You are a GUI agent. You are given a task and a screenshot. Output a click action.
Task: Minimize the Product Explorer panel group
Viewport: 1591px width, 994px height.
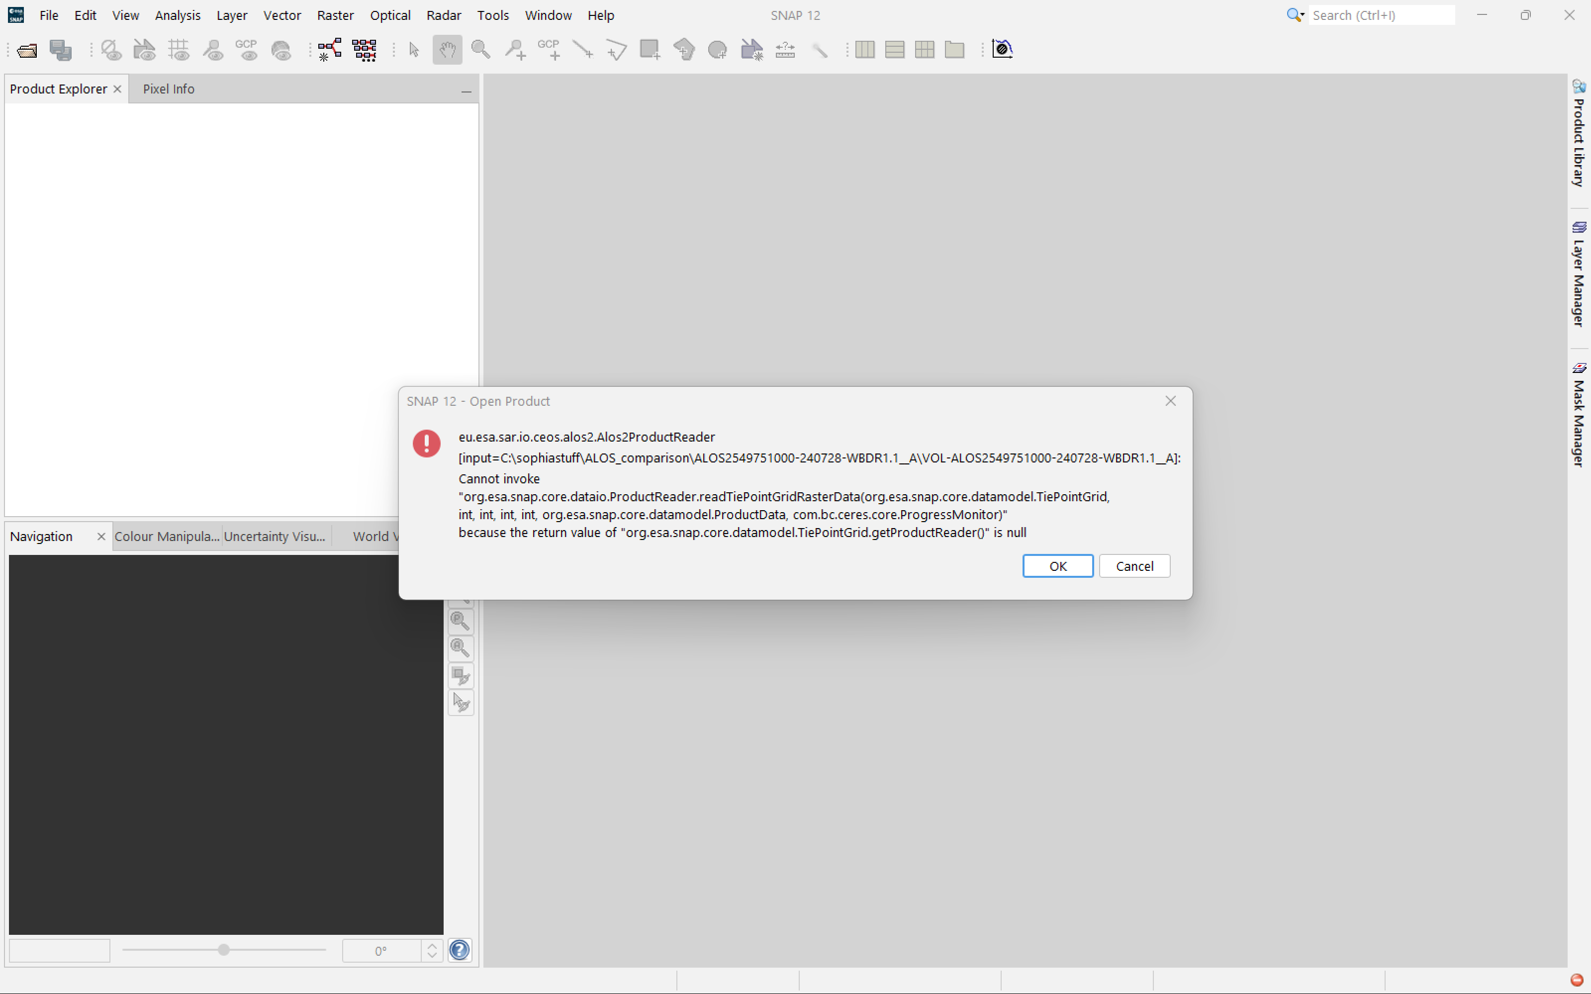pyautogui.click(x=466, y=90)
